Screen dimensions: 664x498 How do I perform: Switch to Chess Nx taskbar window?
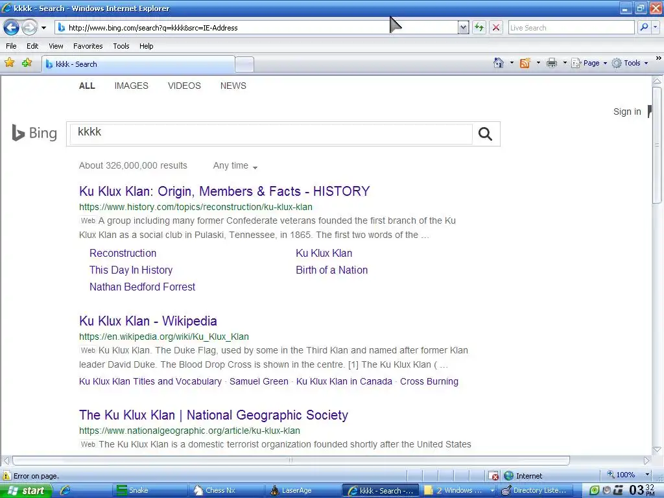pos(226,490)
